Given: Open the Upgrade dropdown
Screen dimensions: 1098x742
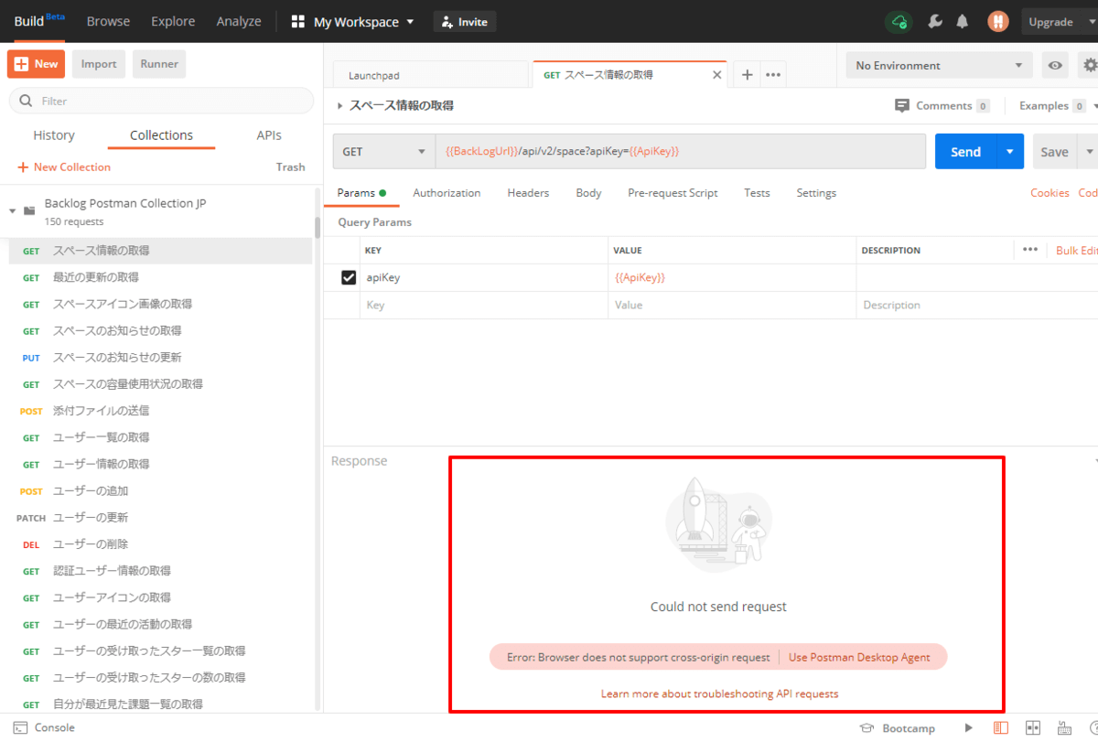Looking at the screenshot, I should [x=1060, y=22].
